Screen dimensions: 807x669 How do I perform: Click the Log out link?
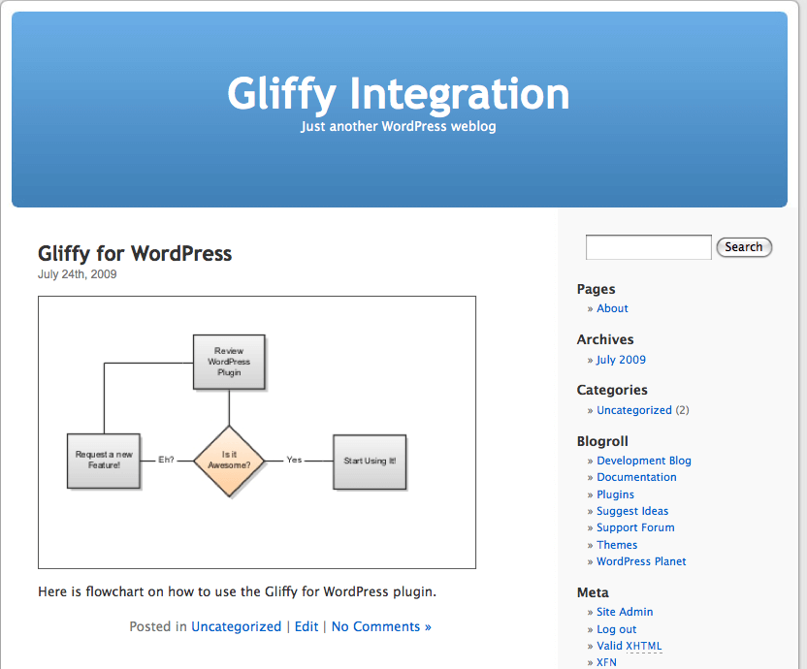coord(617,629)
